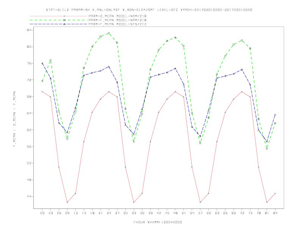Click x-axis forecast hour label 45
300x232 pixels.
click(x=167, y=213)
